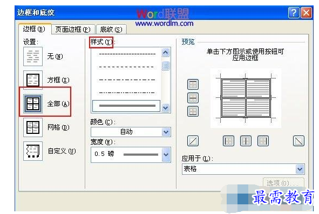
Task: Toggle the diagonal up border button
Action: click(193, 141)
